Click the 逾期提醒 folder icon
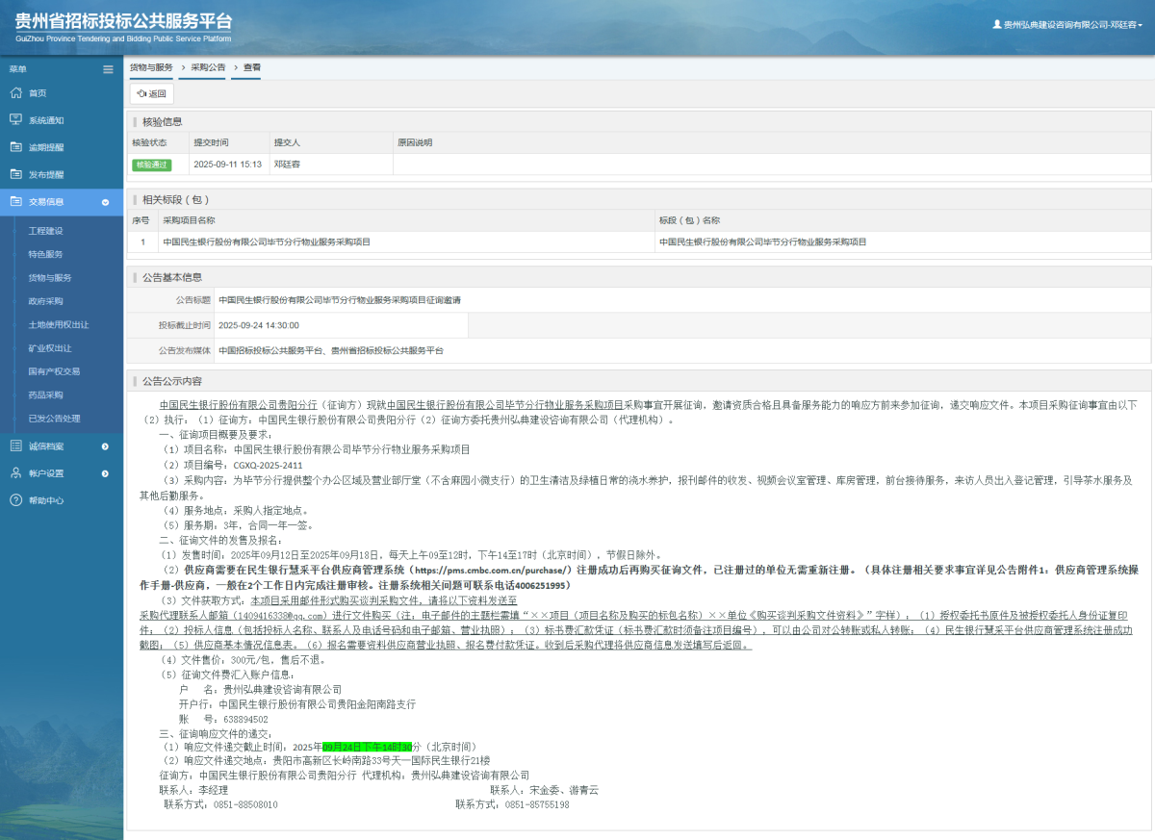1155x840 pixels. coord(16,146)
